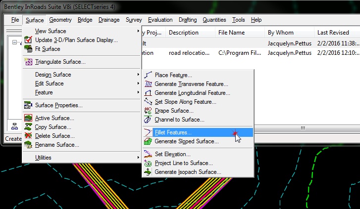Click the Description column header

coord(190,33)
